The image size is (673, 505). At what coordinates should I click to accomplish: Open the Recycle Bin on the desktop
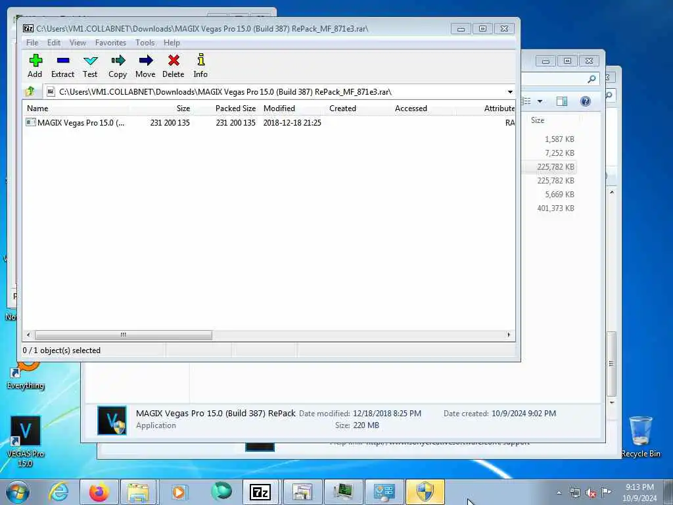[641, 437]
